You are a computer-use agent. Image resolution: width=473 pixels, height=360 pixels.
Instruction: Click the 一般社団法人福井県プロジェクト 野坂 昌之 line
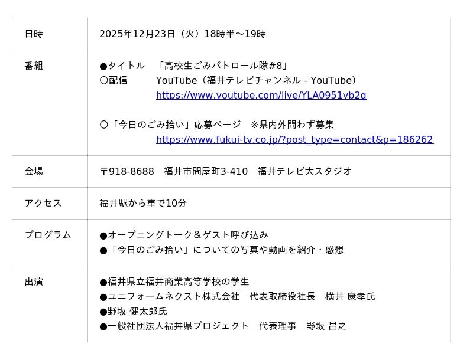pos(223,326)
